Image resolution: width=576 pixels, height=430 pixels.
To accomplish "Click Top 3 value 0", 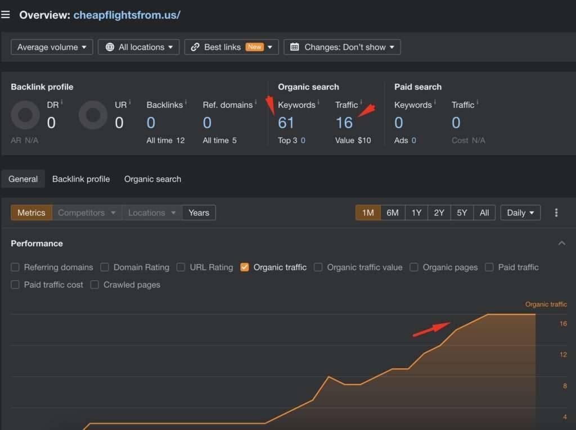I will point(303,141).
